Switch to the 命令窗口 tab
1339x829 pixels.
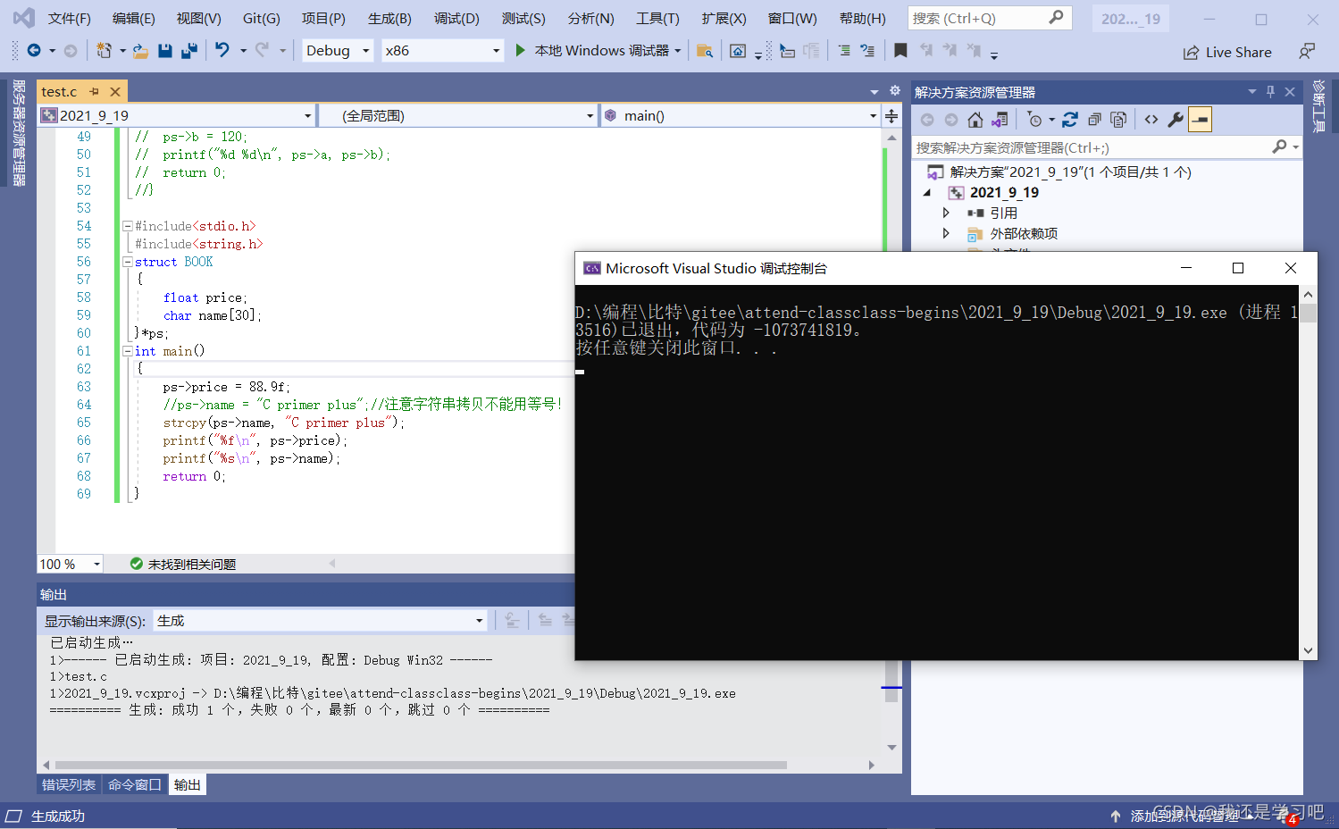[x=134, y=785]
